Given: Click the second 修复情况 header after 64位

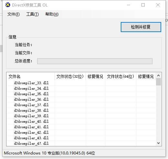Looking at the screenshot, I should [146, 76].
